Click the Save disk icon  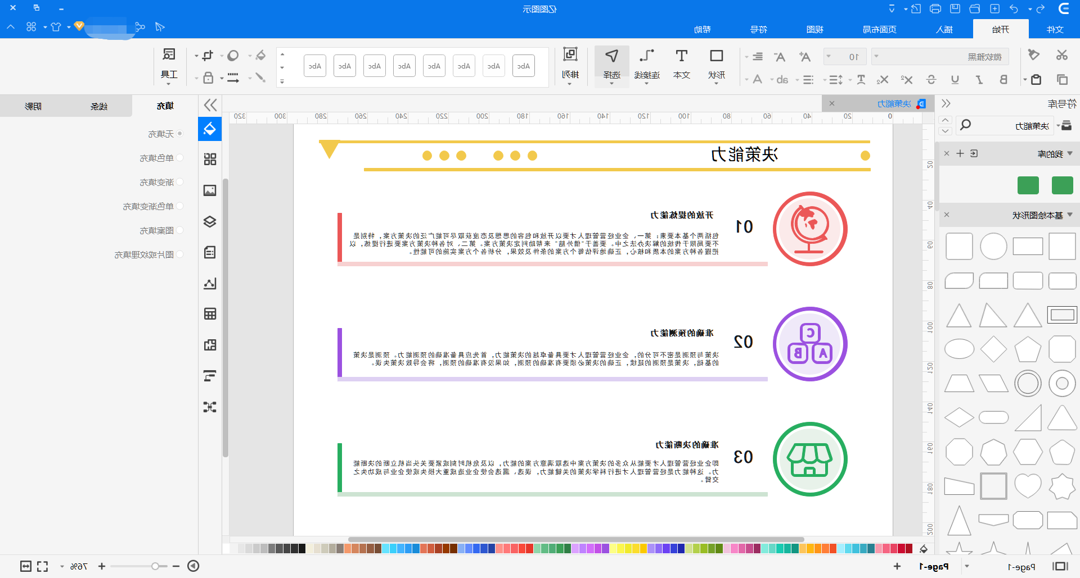pos(955,8)
